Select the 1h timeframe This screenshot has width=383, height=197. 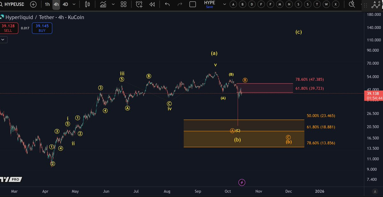pyautogui.click(x=47, y=4)
